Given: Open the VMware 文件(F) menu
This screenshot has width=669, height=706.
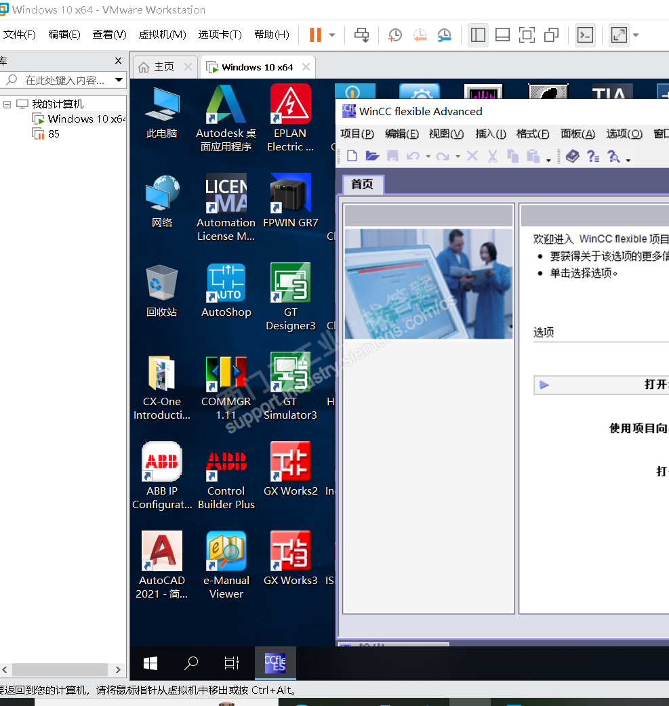Looking at the screenshot, I should point(20,35).
